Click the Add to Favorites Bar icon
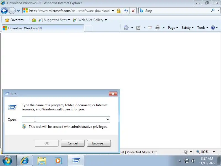Screen dimensions: 221x166 click(x=34, y=20)
